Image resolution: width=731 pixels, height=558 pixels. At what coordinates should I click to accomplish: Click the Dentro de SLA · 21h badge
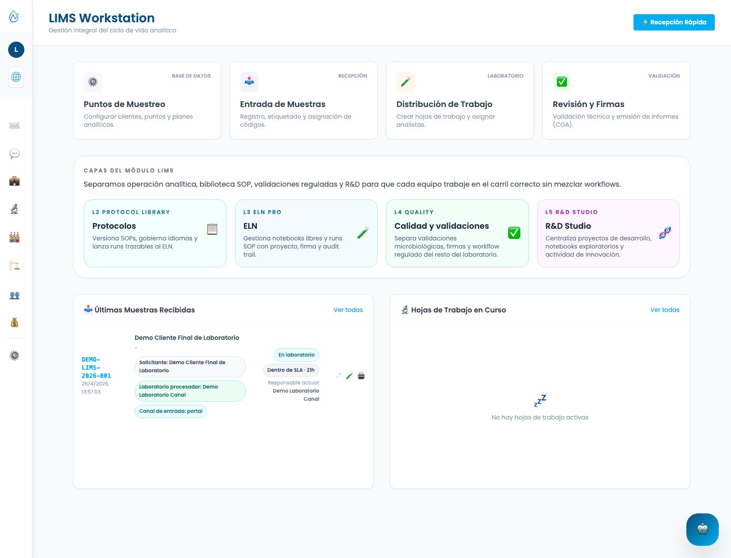point(291,370)
